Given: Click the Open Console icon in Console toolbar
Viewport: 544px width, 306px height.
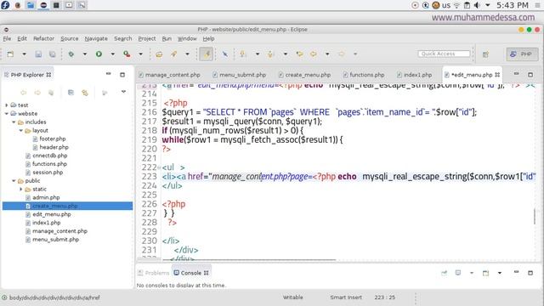Looking at the screenshot, I should [485, 273].
